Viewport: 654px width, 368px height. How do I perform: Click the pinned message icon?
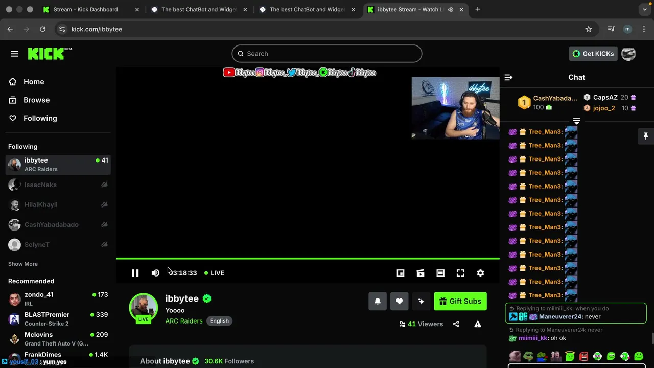click(646, 136)
